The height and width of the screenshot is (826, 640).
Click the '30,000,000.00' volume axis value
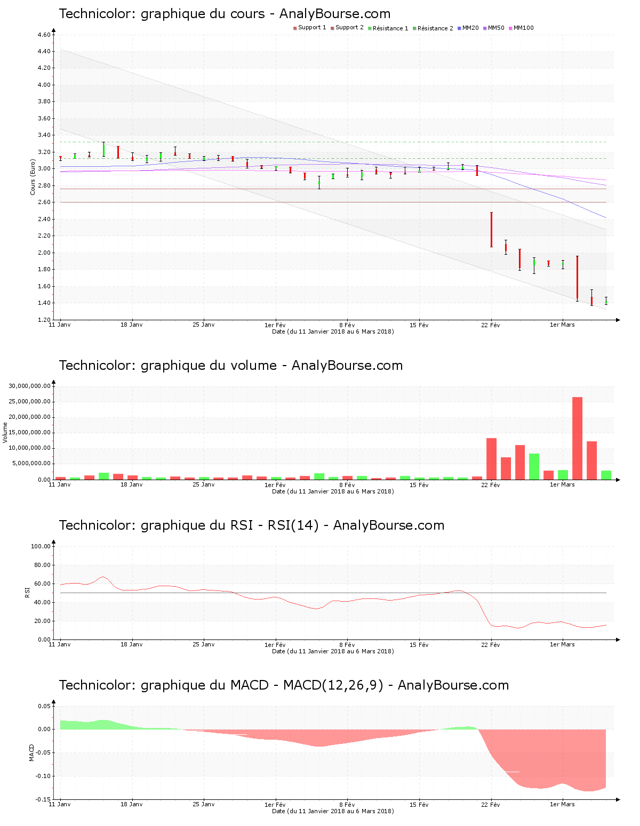pos(30,386)
